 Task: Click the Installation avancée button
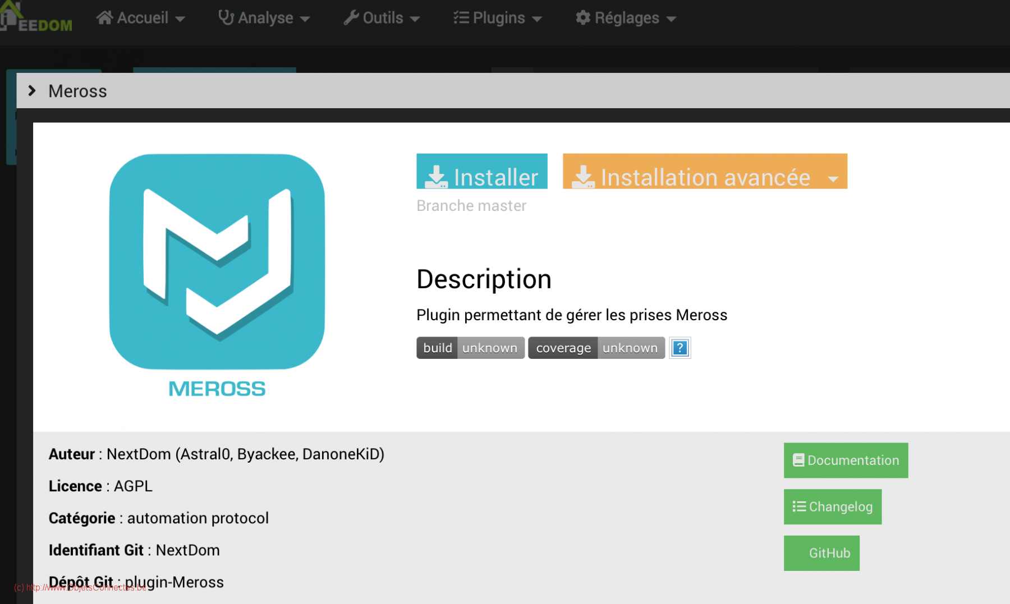(705, 171)
